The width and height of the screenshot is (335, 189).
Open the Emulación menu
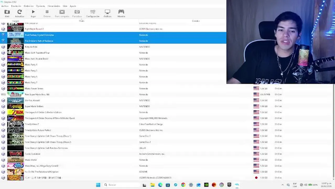click(x=16, y=6)
